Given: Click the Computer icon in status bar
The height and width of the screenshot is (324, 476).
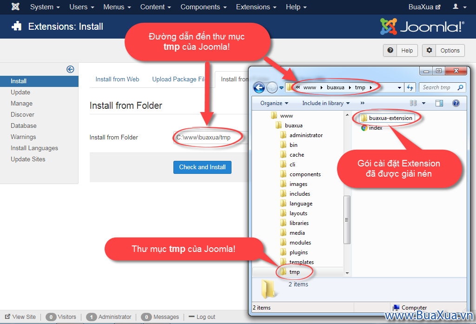Looking at the screenshot, I should [396, 308].
